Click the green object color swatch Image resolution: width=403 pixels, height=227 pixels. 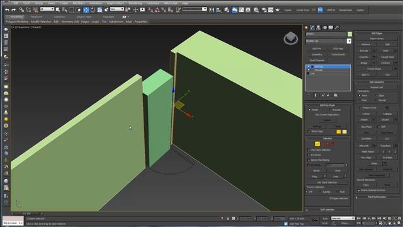click(349, 34)
